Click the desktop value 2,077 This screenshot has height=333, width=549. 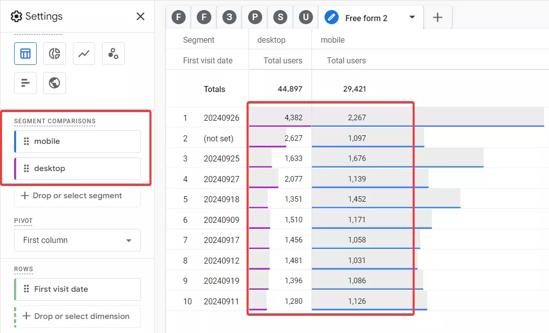point(293,179)
